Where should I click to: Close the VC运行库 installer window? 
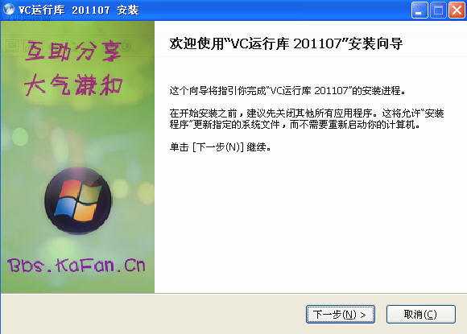click(457, 10)
